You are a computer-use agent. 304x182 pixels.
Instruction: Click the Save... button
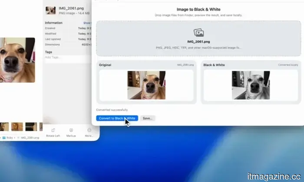point(148,118)
